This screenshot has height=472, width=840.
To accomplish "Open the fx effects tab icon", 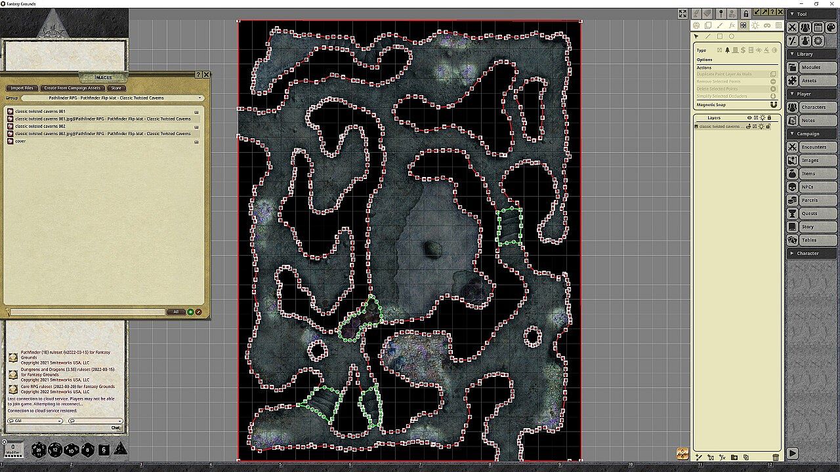I will point(732,26).
